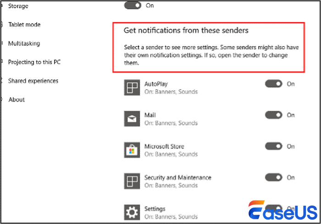Click the Security and Maintenance label
The image size is (321, 224).
(x=177, y=178)
